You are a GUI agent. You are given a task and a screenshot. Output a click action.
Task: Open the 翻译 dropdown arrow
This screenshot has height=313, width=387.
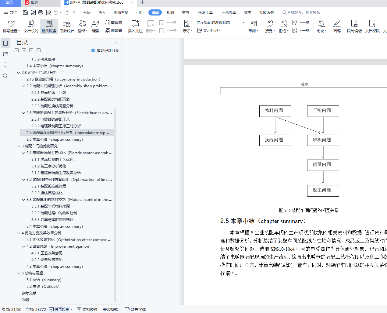[x=87, y=31]
